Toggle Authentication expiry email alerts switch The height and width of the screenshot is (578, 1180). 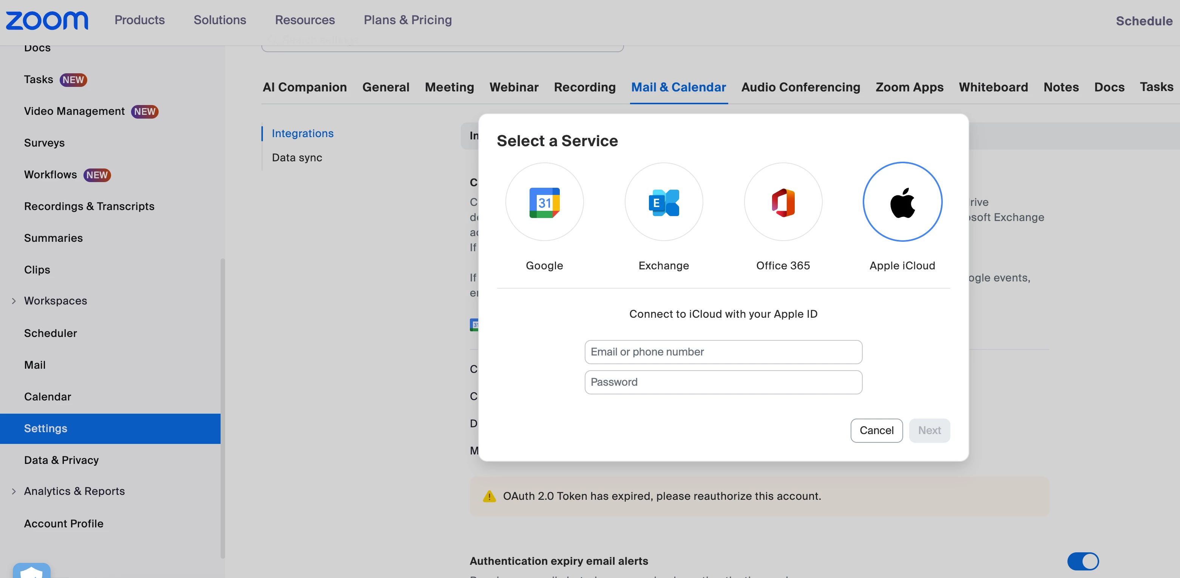click(1083, 561)
